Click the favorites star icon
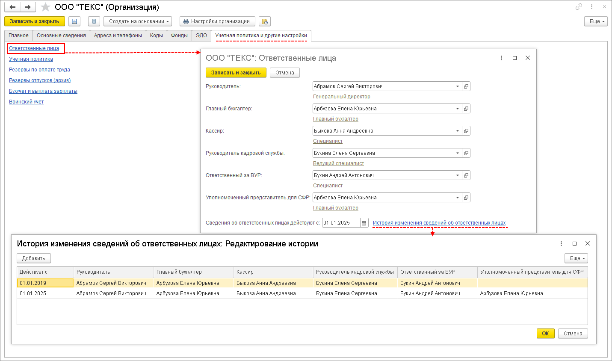Screen dimensions: 612x361 click(x=45, y=7)
